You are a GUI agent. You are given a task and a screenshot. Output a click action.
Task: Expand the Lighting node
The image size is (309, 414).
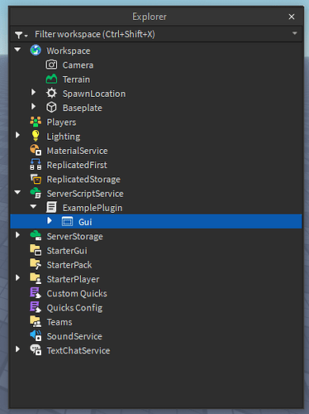(17, 135)
